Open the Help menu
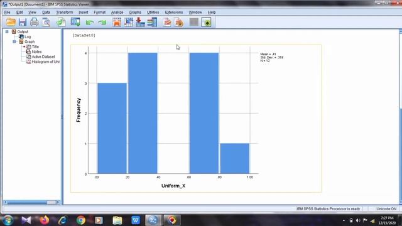Viewport: 402px width, 226px height. 212,13
